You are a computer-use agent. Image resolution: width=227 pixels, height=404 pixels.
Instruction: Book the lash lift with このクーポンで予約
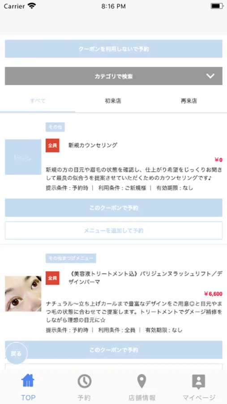[114, 350]
